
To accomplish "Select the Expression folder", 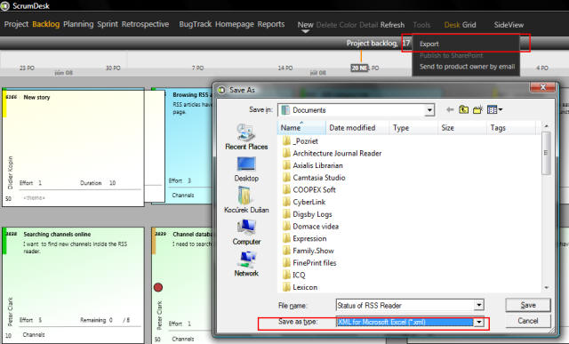I will click(305, 239).
